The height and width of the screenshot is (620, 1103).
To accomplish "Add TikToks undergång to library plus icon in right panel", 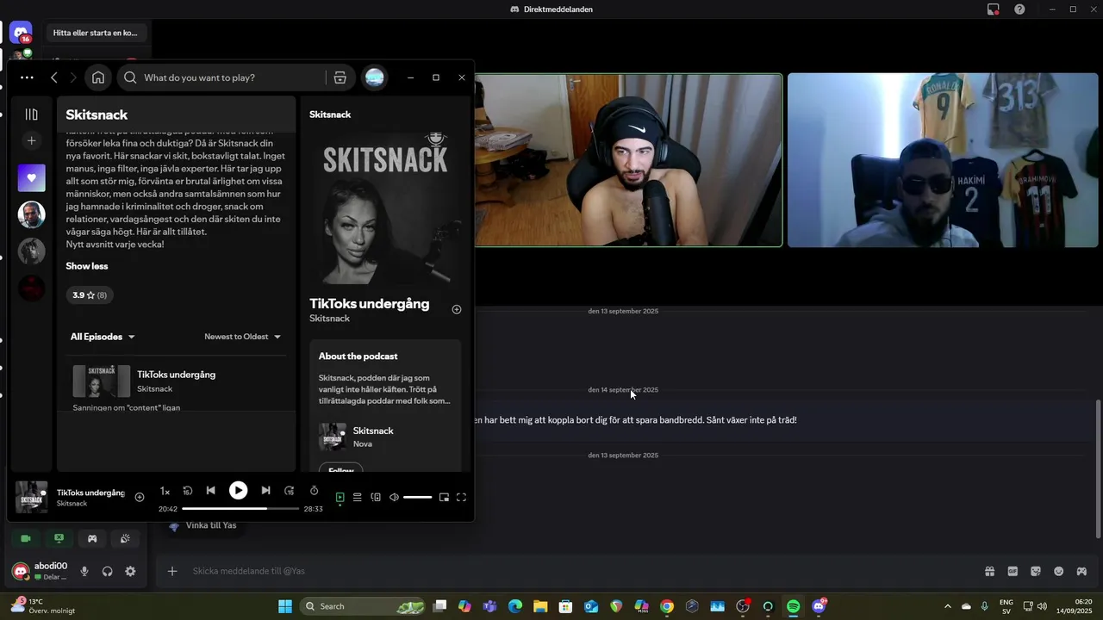I will (x=457, y=309).
